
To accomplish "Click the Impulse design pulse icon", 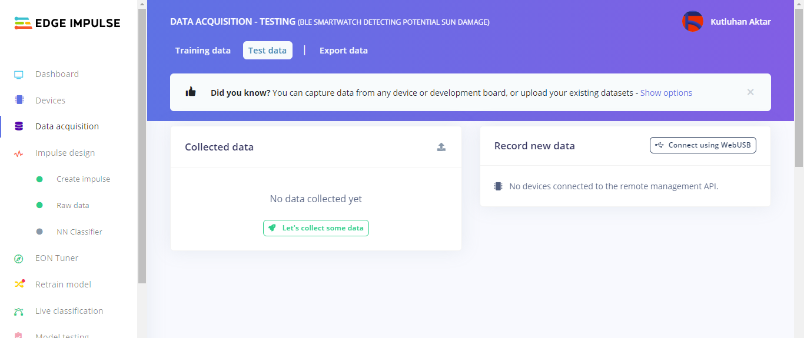I will coord(19,153).
